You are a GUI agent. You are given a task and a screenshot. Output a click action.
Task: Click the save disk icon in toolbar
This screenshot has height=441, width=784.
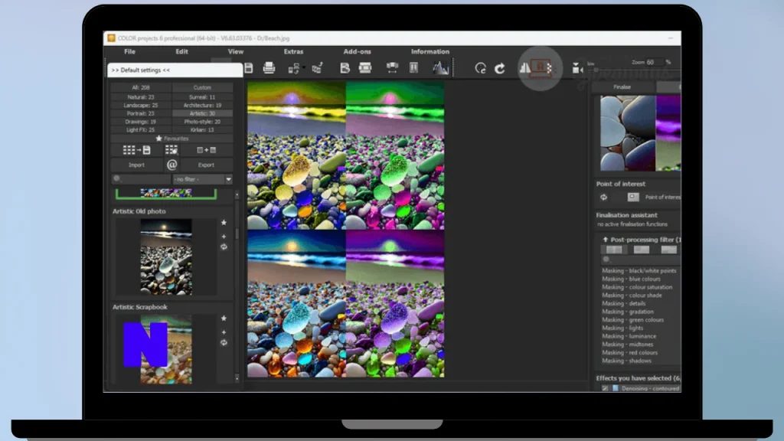(x=249, y=67)
